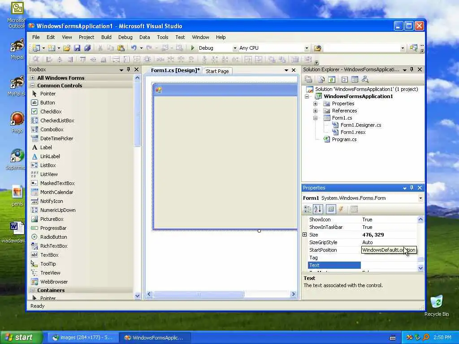Screen dimensions: 459x344
Task: Open the Debug configuration dropdown
Action: (235, 48)
